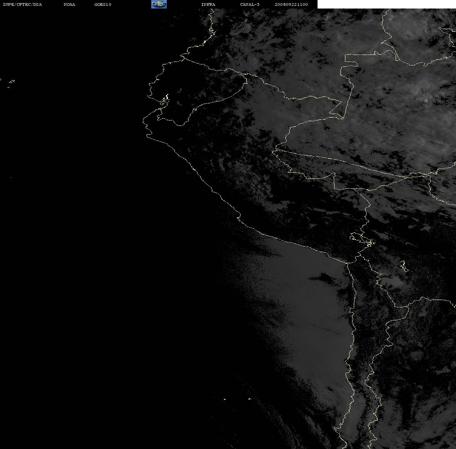Screen dimensions: 456x449
Task: Click the blank white box beside the timestamp
Action: point(386,4)
